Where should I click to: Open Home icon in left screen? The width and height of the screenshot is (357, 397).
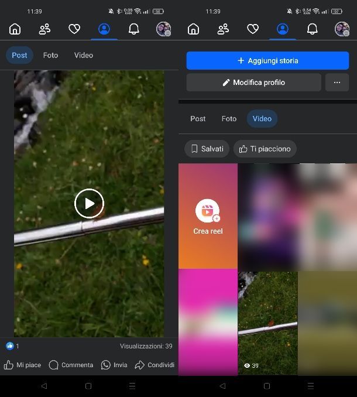(x=15, y=29)
